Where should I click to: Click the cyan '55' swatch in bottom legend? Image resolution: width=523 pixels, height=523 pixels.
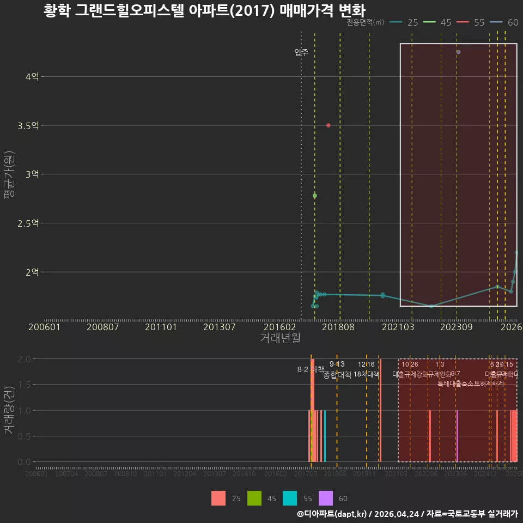(290, 498)
